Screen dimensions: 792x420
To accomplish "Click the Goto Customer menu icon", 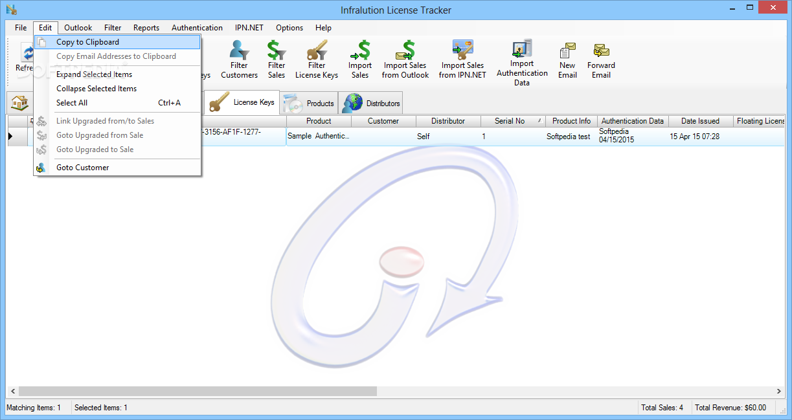I will point(41,168).
